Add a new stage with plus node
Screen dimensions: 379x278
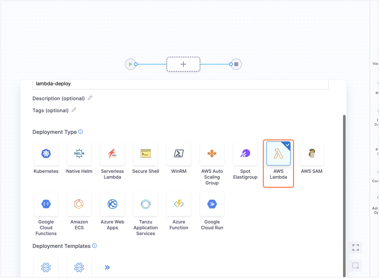click(183, 64)
